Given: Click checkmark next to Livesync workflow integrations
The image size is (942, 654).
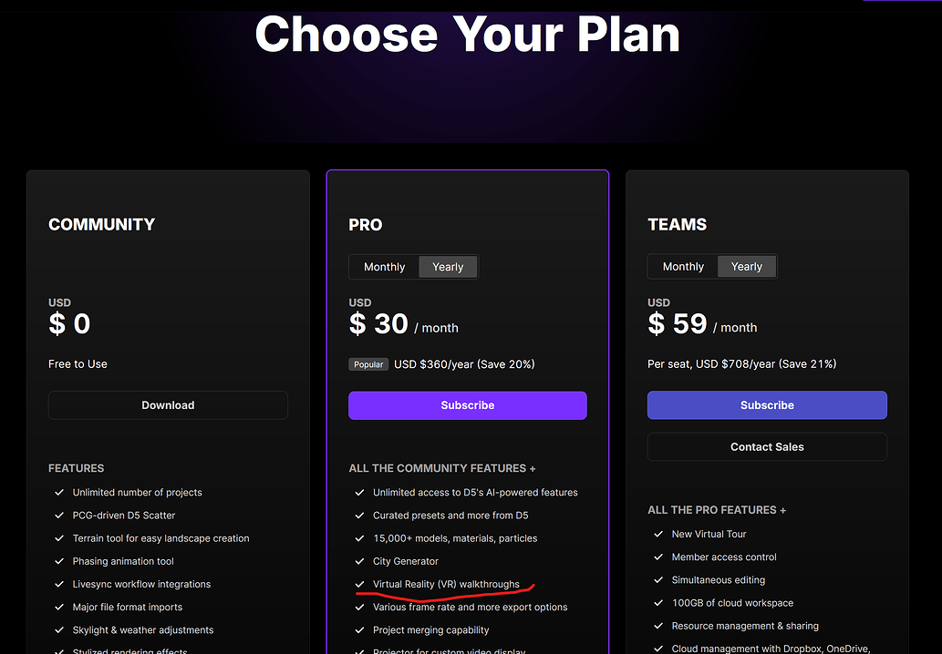Looking at the screenshot, I should [x=59, y=585].
